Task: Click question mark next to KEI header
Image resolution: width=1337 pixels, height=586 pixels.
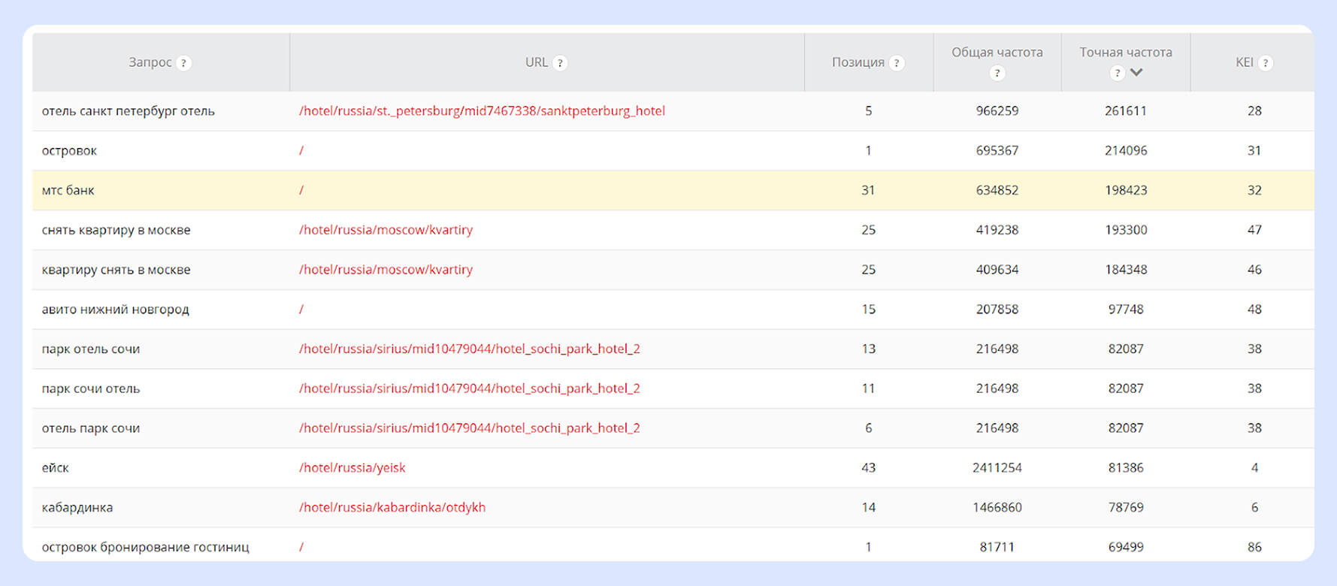Action: coord(1266,63)
